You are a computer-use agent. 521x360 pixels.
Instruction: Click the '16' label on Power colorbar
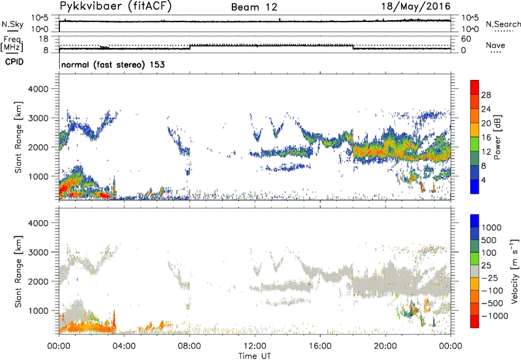coord(486,138)
